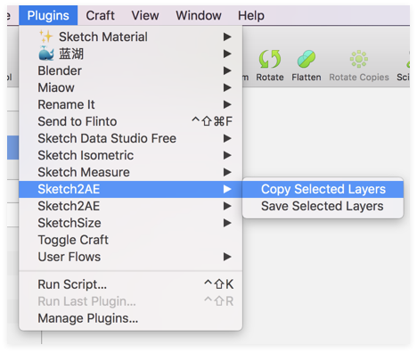
Task: Expand the Sketch Measure submenu arrow
Action: [x=227, y=172]
